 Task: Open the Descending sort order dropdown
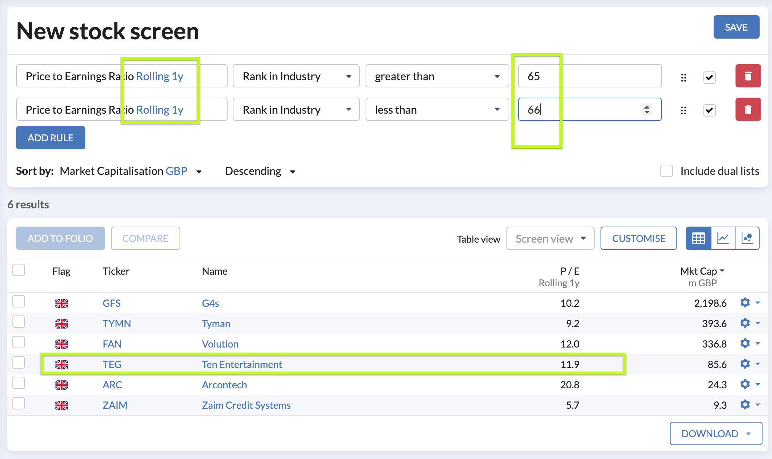260,171
